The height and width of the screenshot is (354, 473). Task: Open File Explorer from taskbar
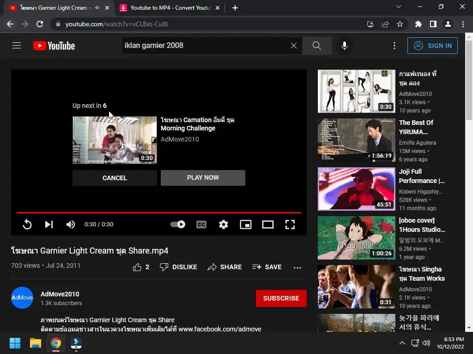click(35, 343)
